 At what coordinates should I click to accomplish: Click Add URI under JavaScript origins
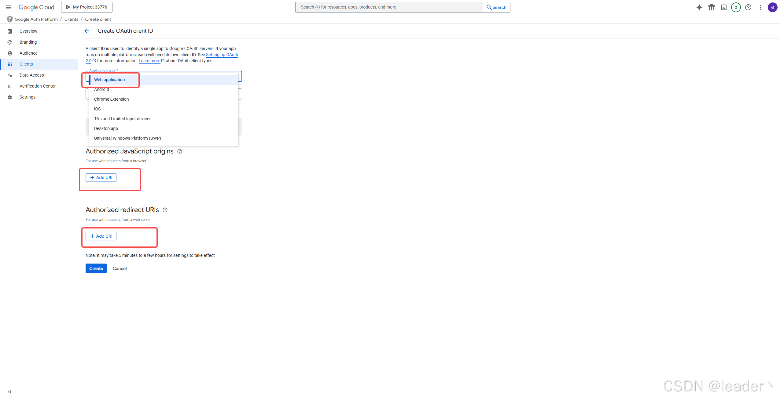tap(101, 178)
